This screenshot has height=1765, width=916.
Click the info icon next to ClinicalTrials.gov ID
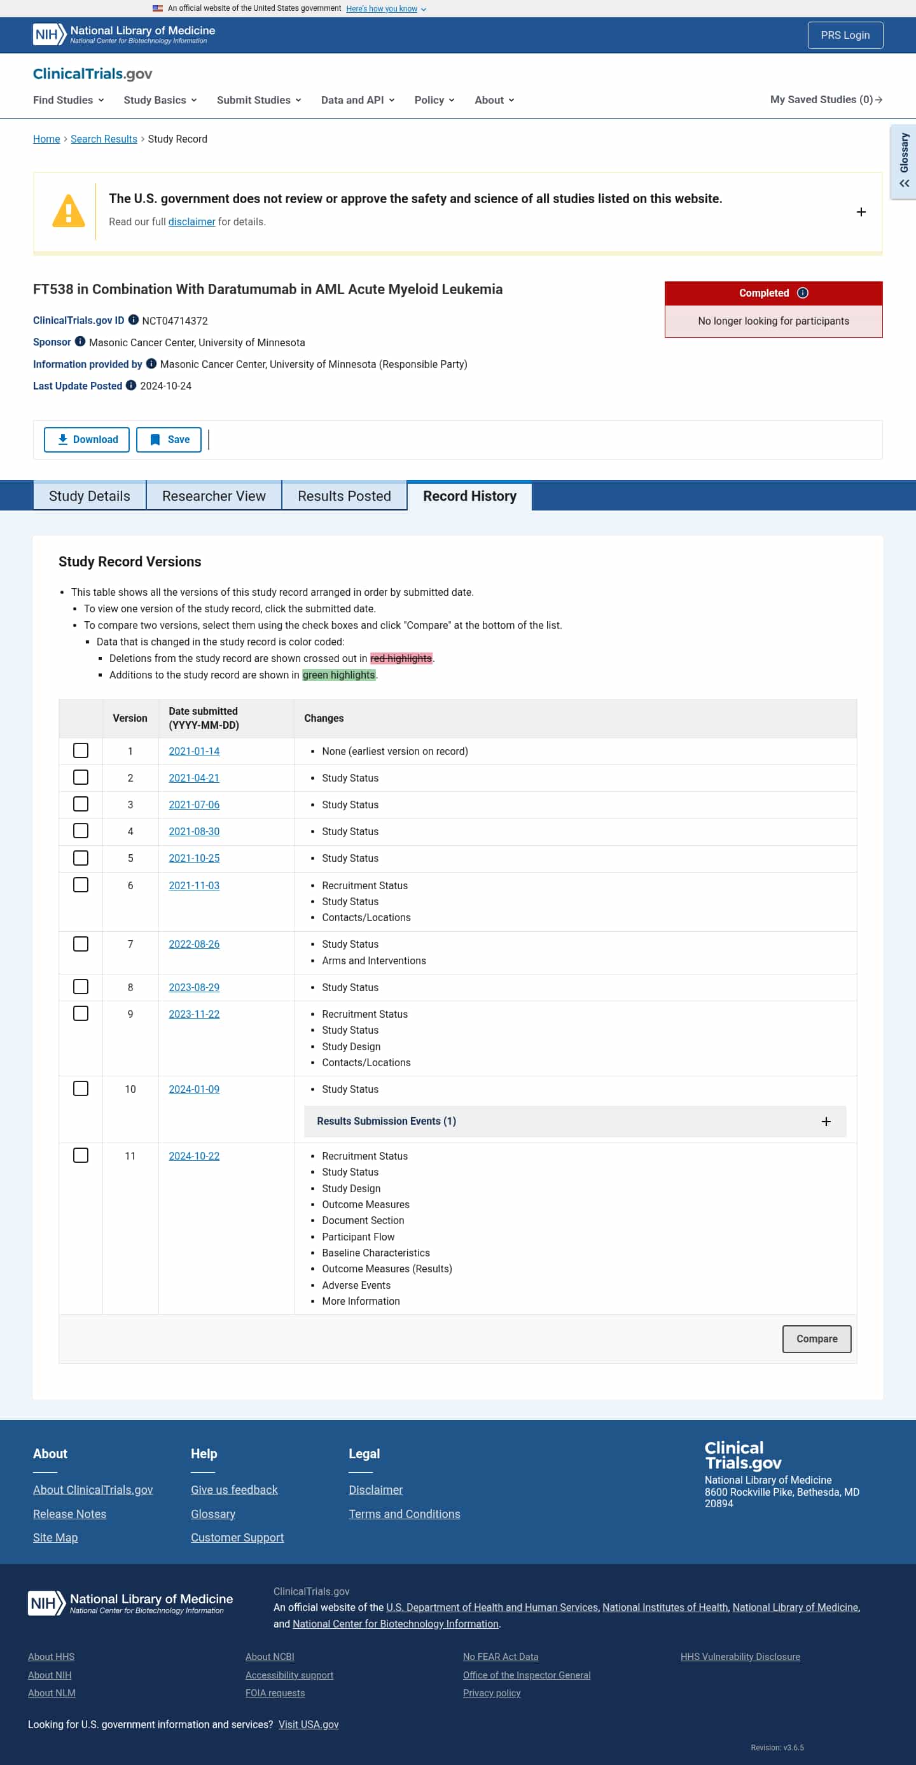(x=134, y=320)
